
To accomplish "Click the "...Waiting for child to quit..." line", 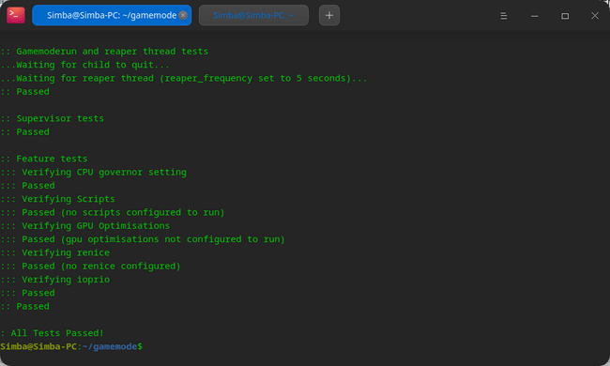I will pyautogui.click(x=84, y=65).
